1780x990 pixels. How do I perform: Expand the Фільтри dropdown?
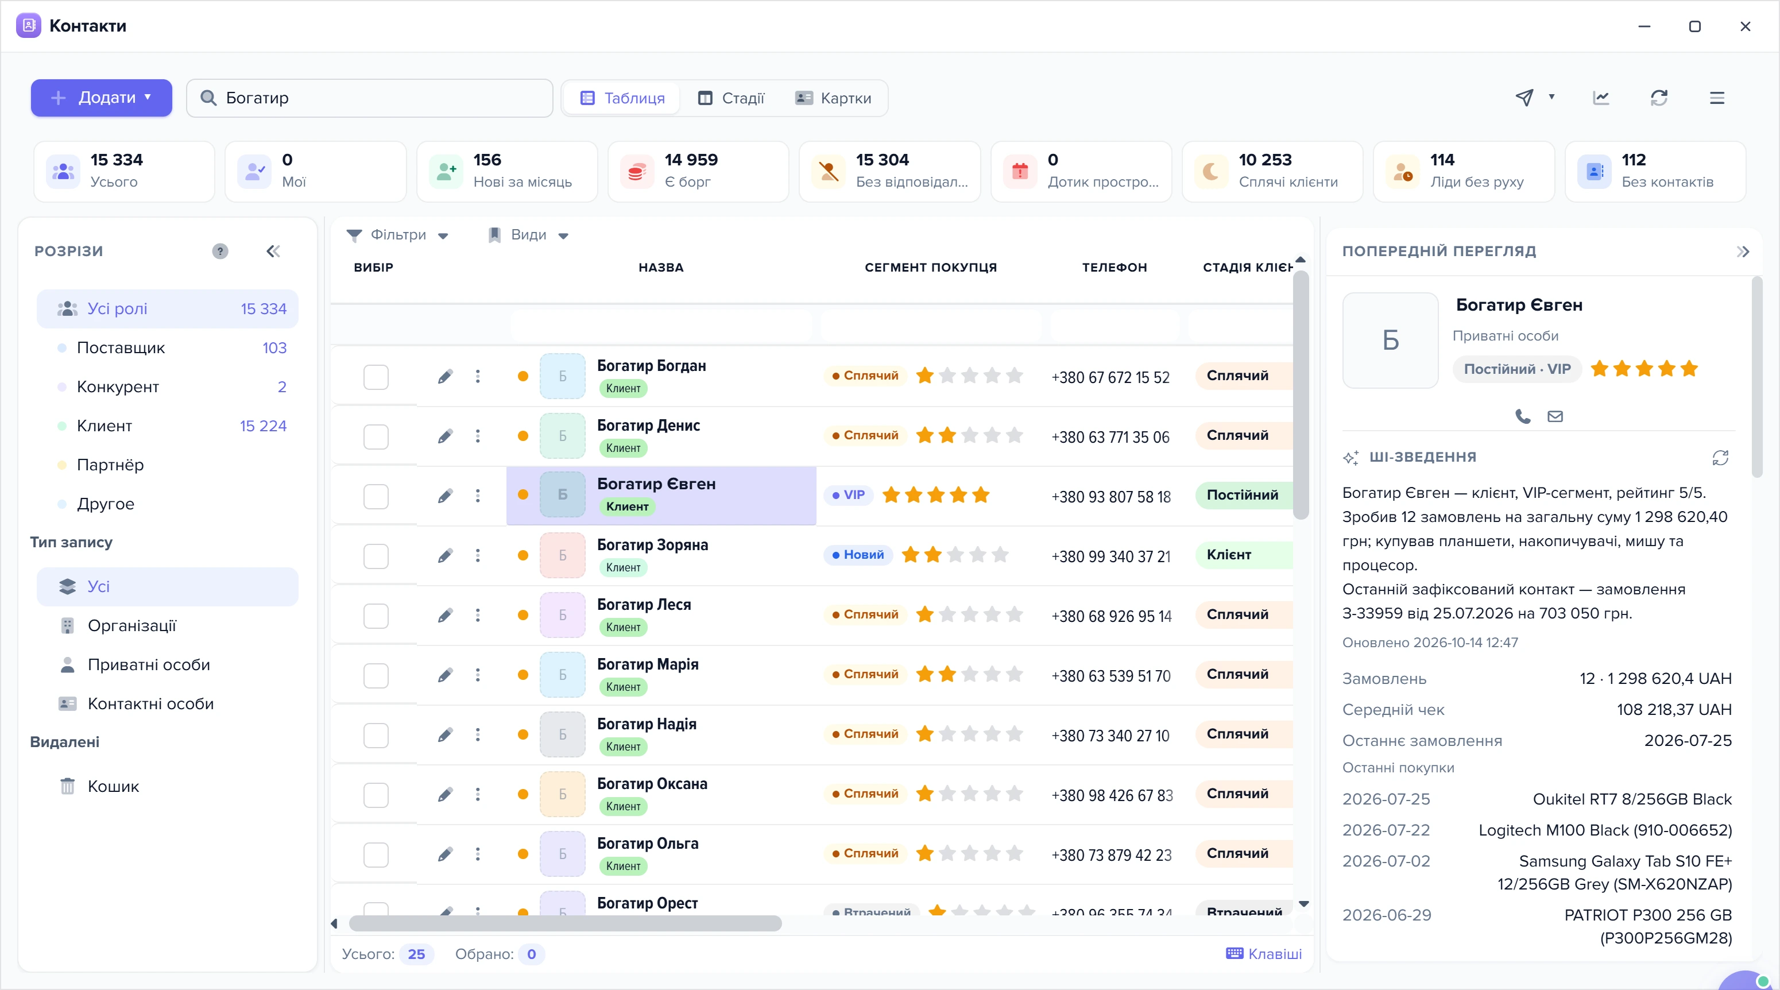pyautogui.click(x=397, y=235)
